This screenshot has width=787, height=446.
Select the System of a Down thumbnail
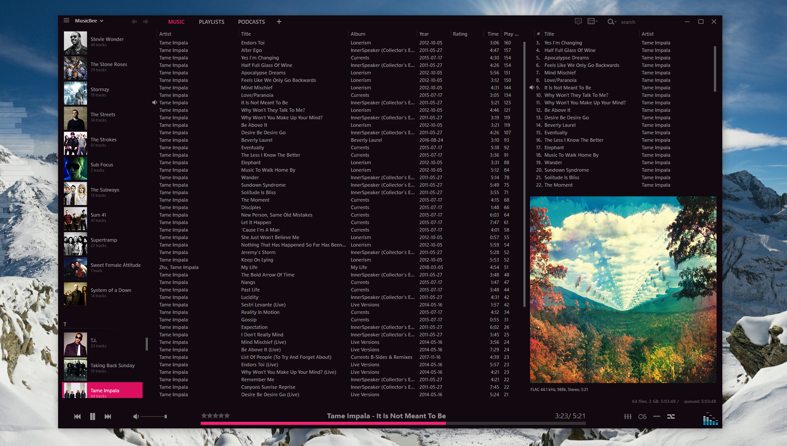(x=75, y=294)
